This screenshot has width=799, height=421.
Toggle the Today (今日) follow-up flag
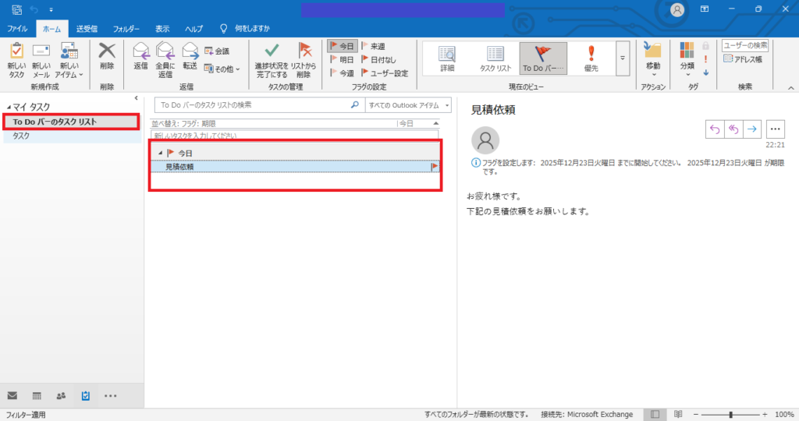pyautogui.click(x=342, y=46)
